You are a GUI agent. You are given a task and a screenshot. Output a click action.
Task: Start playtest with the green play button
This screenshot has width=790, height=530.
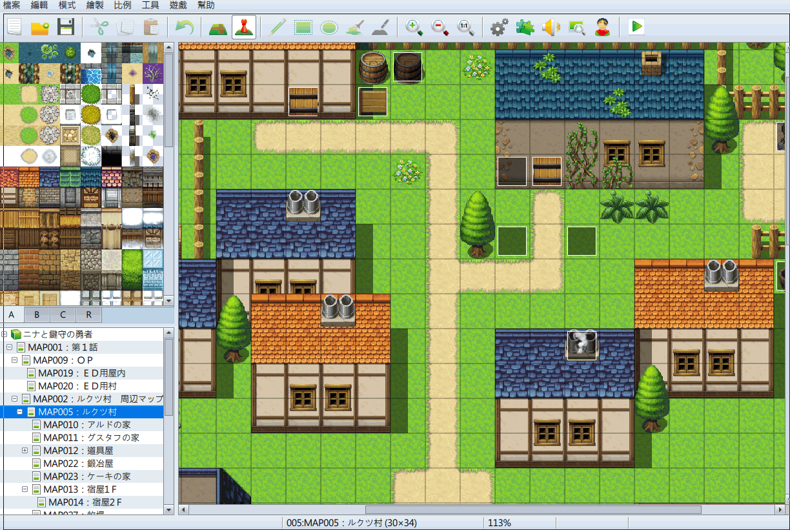(x=636, y=27)
